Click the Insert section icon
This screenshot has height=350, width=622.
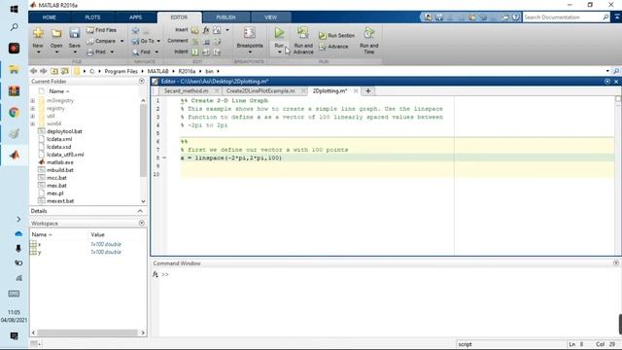click(x=194, y=30)
